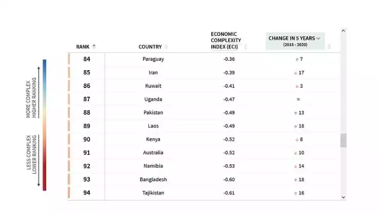
Task: Click the COUNTRY column header
Action: click(x=150, y=47)
